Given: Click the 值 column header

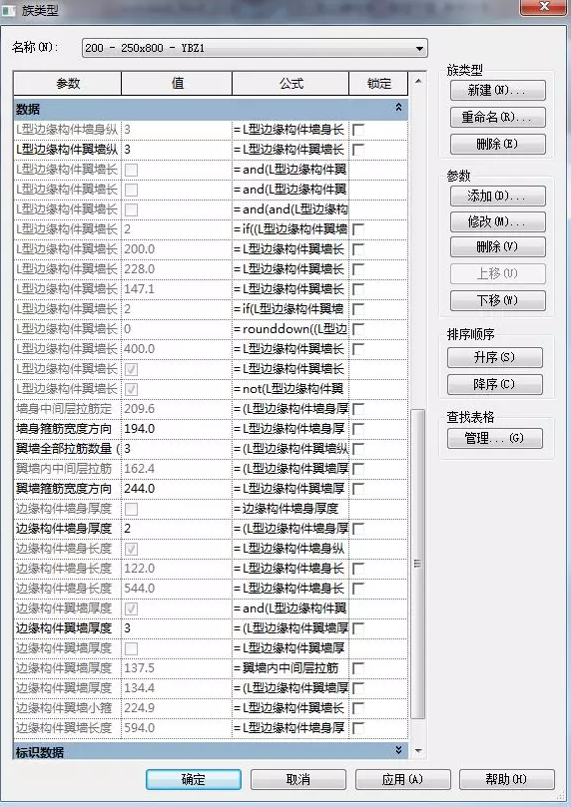Looking at the screenshot, I should coord(177,84).
